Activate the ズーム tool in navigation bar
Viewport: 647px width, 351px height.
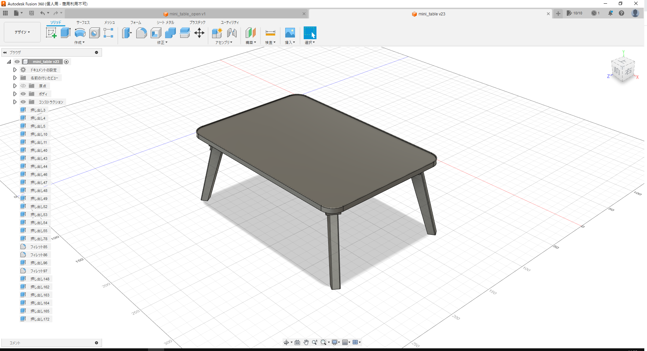coord(314,342)
